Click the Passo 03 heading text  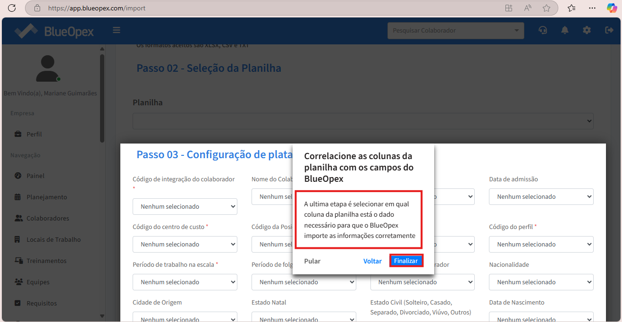(215, 154)
